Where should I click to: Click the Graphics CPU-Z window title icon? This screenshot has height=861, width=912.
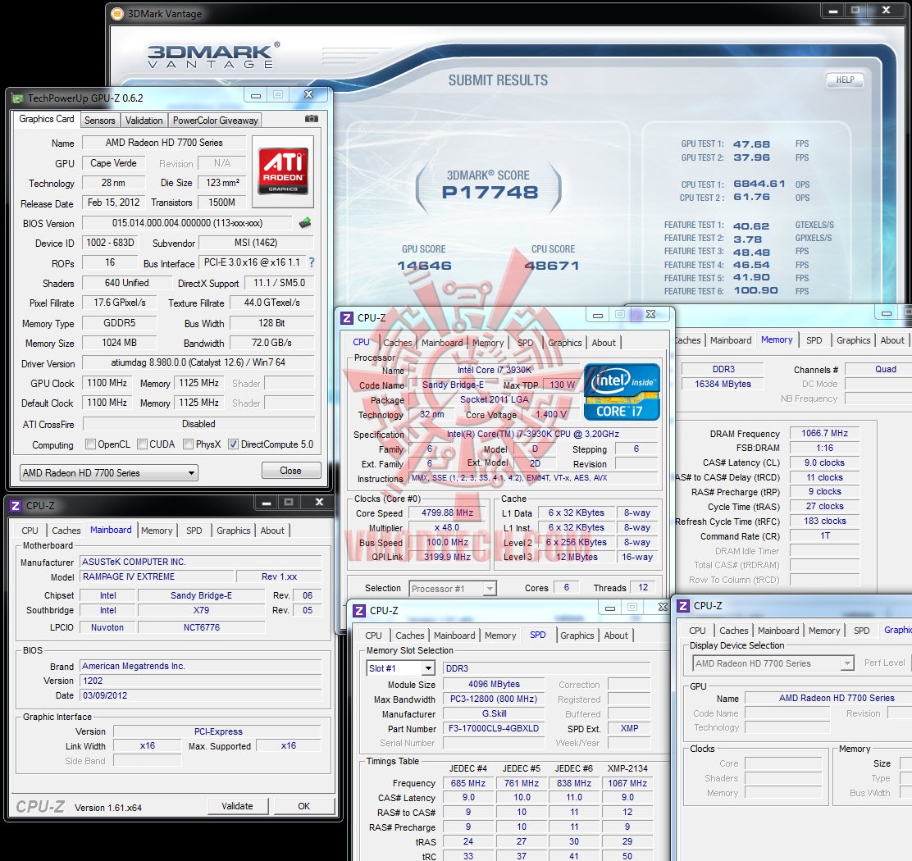click(683, 605)
